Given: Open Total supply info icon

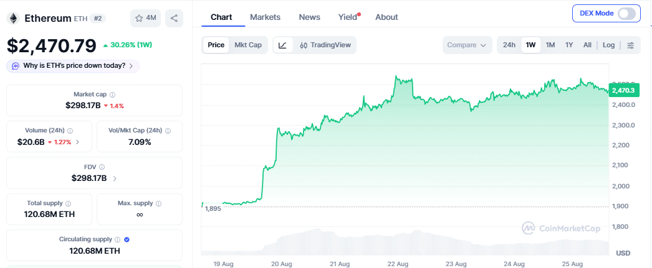Looking at the screenshot, I should 68,203.
